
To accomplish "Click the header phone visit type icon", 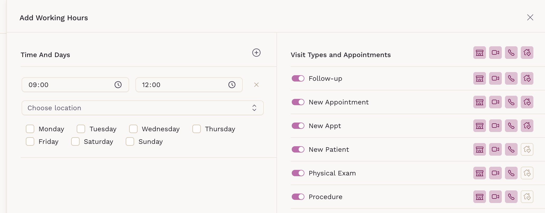I will (511, 53).
